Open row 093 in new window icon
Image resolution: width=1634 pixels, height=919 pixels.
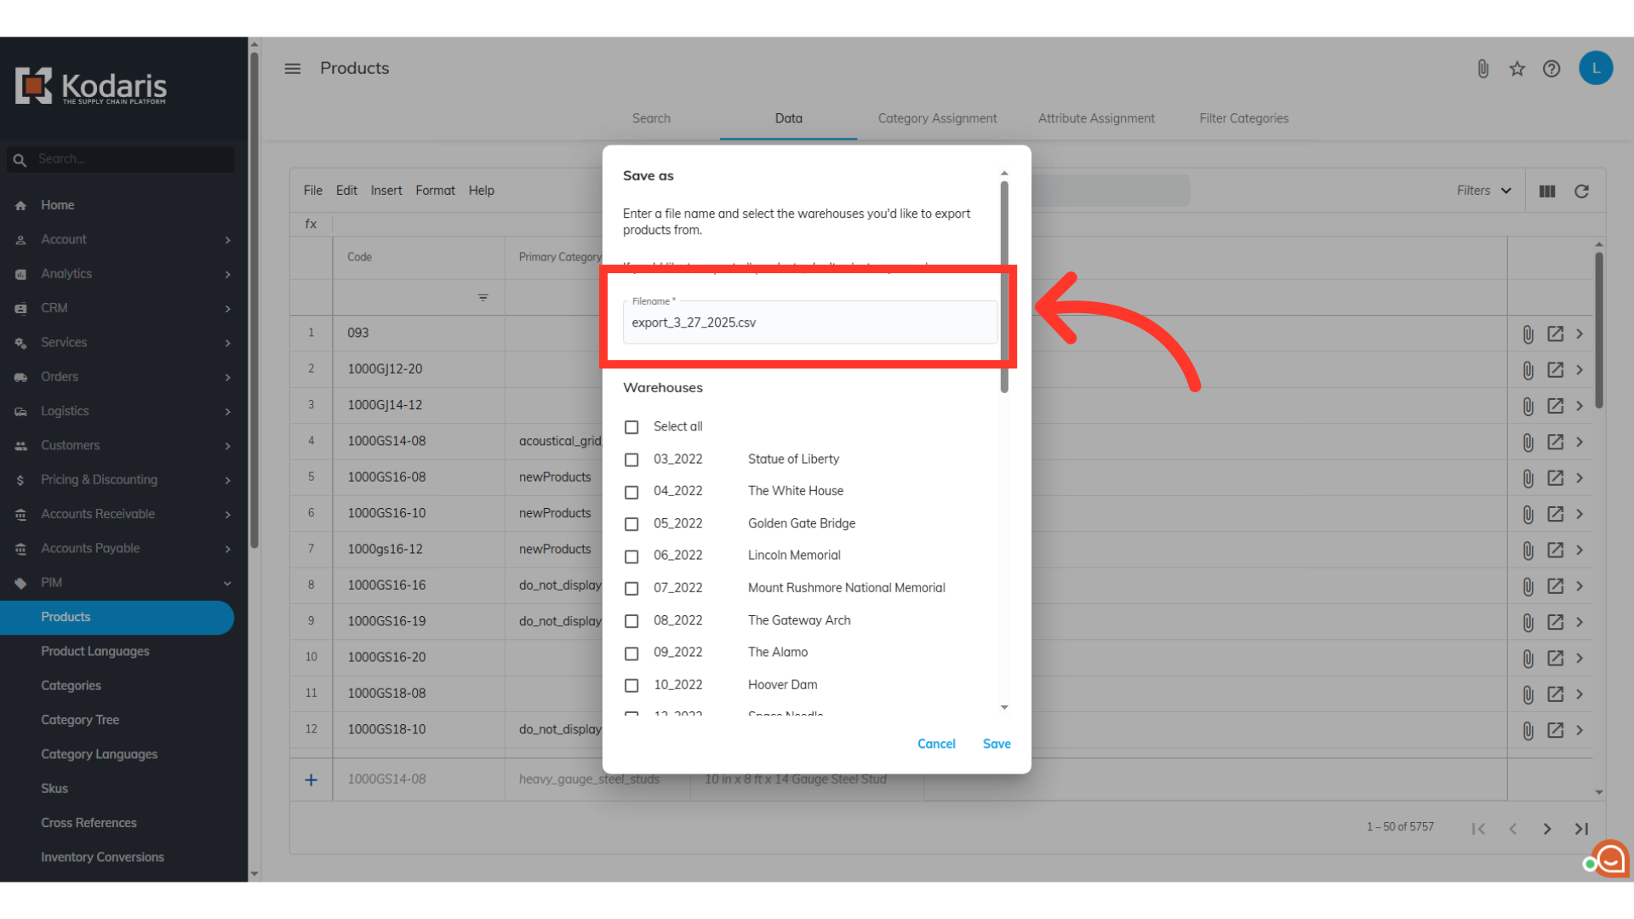1555,334
